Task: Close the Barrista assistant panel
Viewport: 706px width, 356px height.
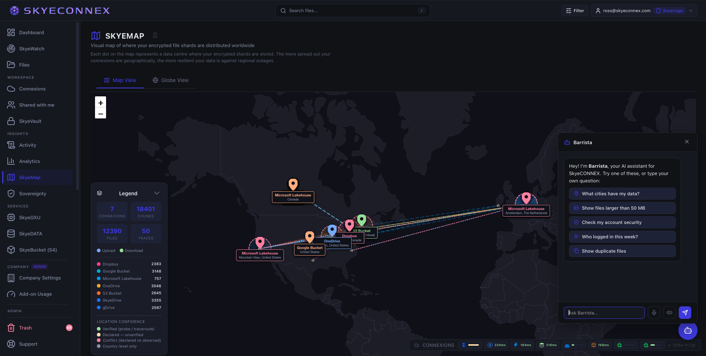Action: click(x=687, y=142)
